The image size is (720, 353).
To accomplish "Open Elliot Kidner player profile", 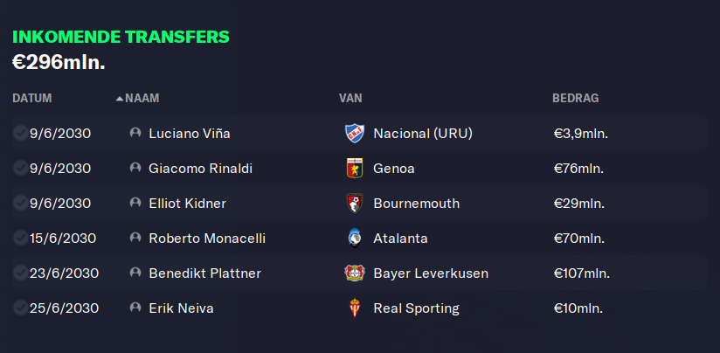I will (x=187, y=204).
